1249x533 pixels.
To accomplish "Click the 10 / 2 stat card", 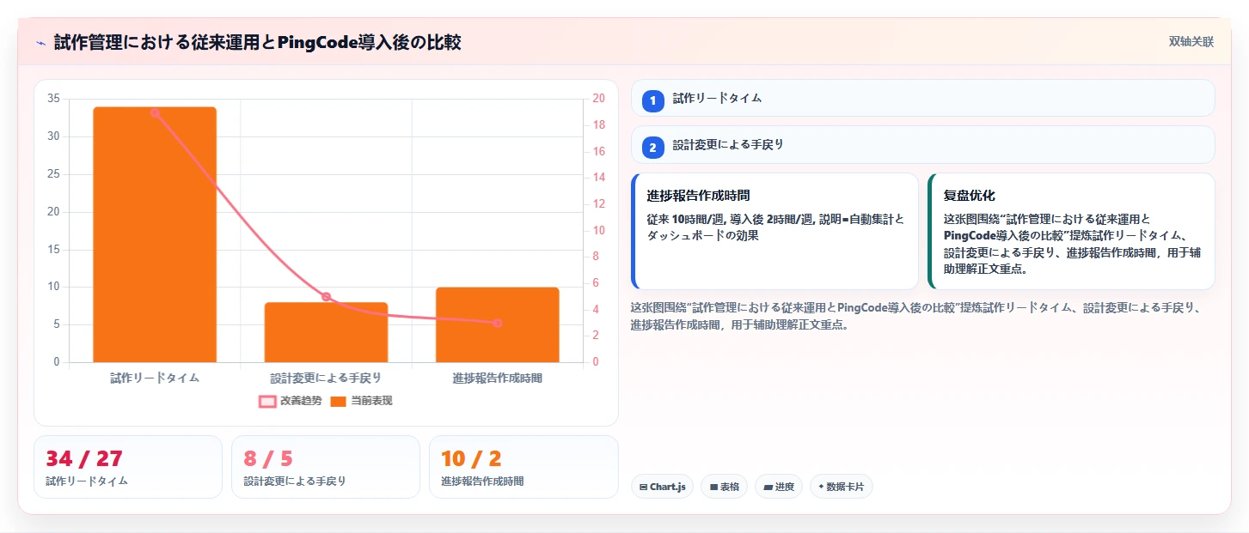I will pos(523,467).
